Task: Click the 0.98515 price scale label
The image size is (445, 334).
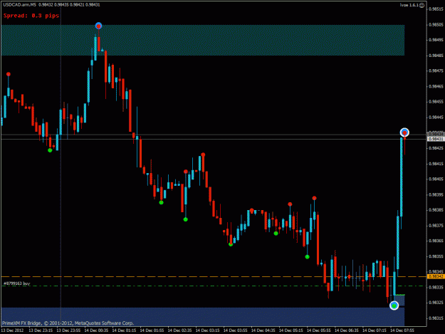Action: [x=436, y=9]
